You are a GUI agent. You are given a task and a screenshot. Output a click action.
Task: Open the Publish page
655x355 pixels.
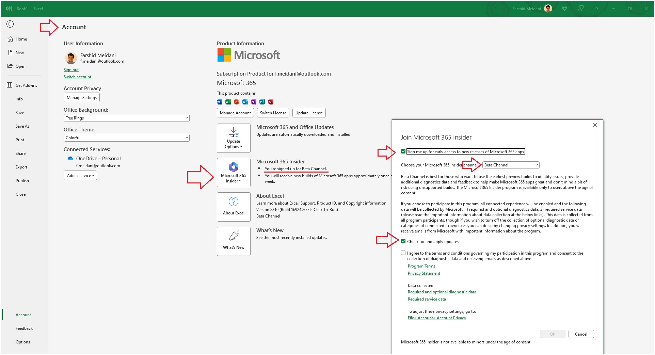pos(22,181)
